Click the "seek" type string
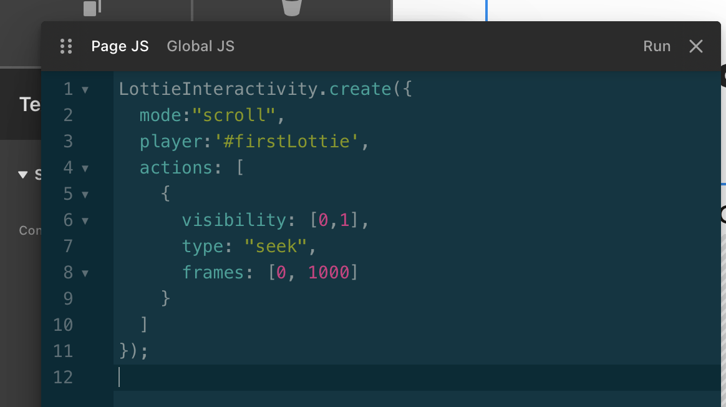The width and height of the screenshot is (726, 407). tap(273, 247)
